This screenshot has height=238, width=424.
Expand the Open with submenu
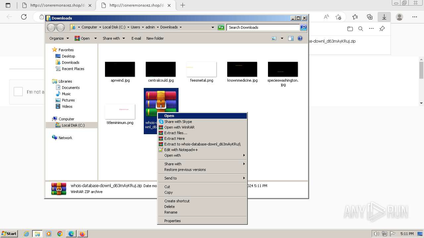click(x=202, y=155)
